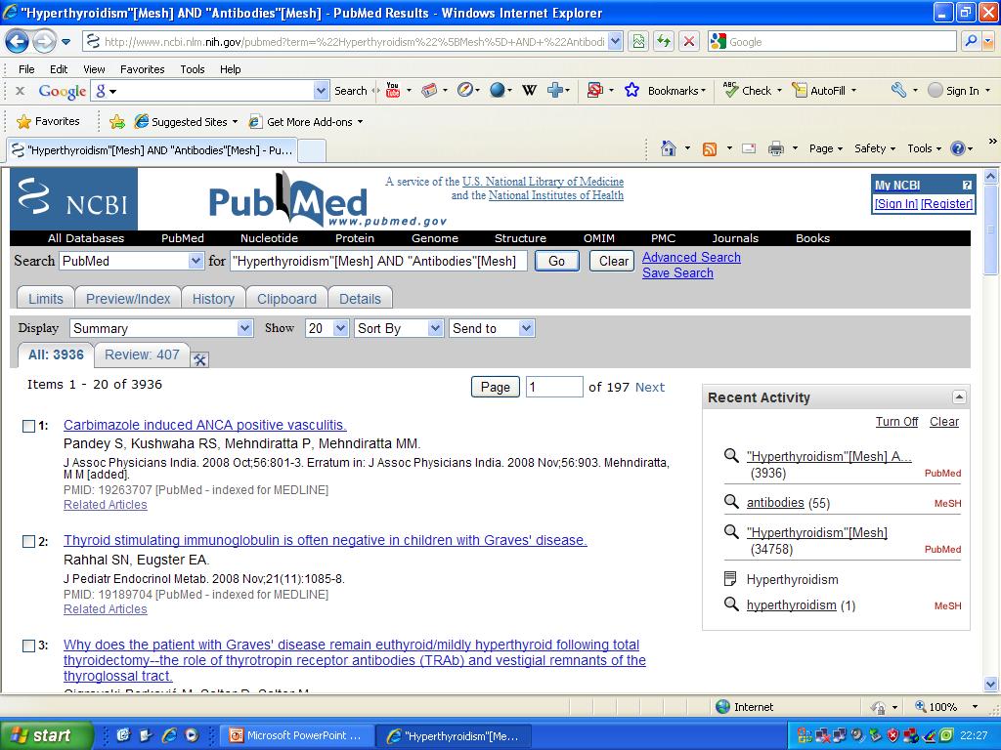Switch to the Clipboard tab
1001x750 pixels.
(286, 299)
